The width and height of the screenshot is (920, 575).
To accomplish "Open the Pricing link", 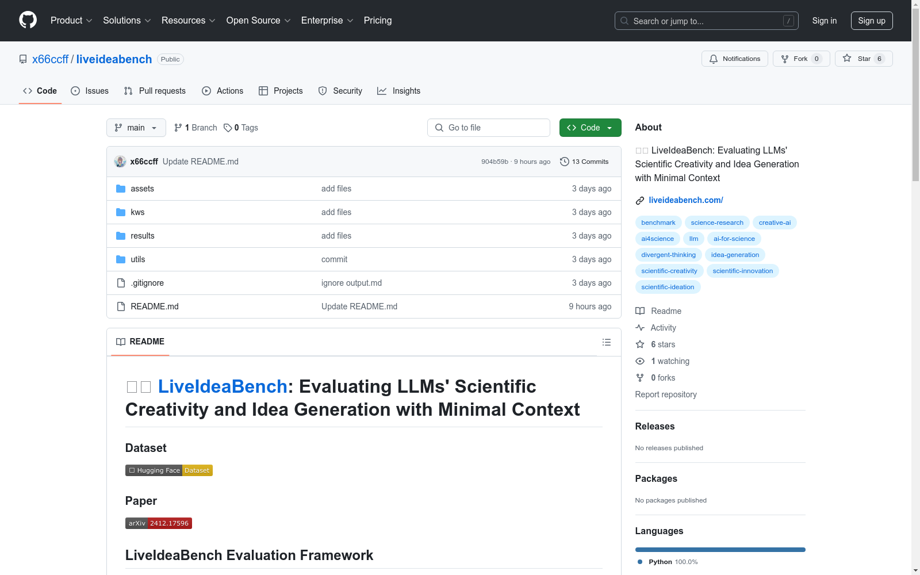I will (x=378, y=20).
